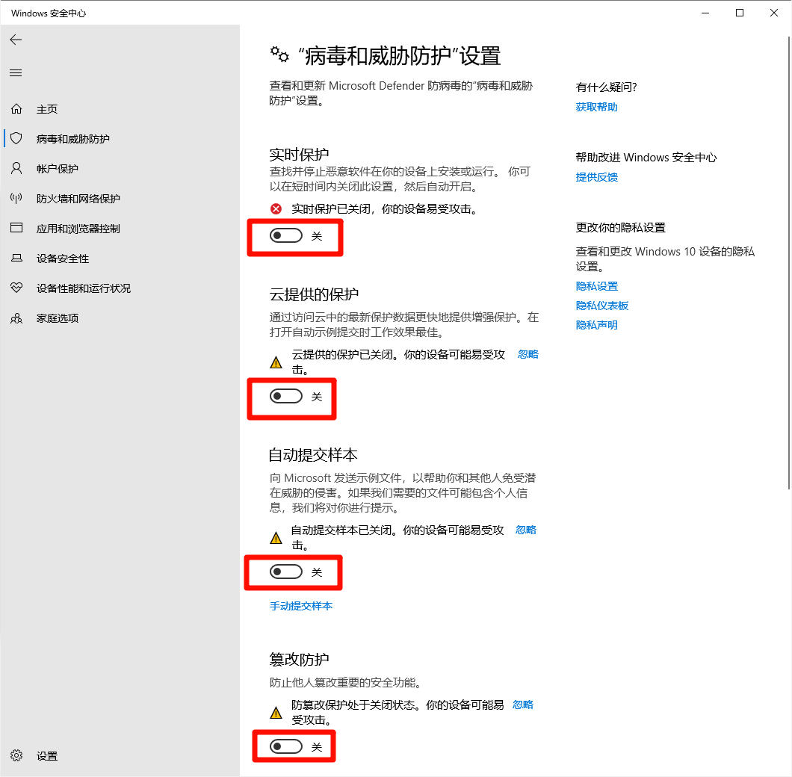The image size is (792, 777).
Task: Click the vertical scrollbar on the right
Action: [x=789, y=263]
